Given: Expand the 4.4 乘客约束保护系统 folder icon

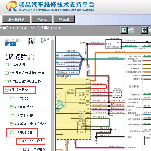Looking at the screenshot, I should [12, 124].
